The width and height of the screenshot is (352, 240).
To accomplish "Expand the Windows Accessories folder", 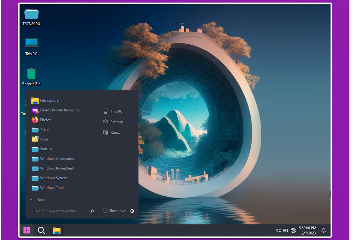I will click(57, 159).
